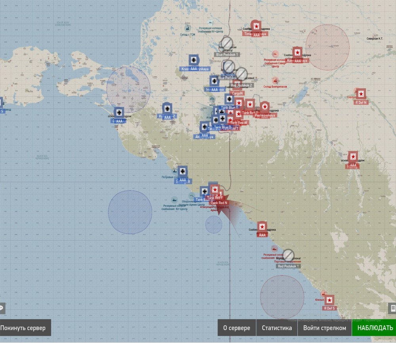Select the Pashkovskaya red round star icon
The image size is (396, 343).
[x=265, y=107]
